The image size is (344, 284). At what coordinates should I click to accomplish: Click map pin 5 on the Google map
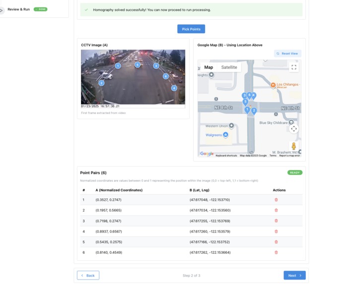[x=245, y=102]
